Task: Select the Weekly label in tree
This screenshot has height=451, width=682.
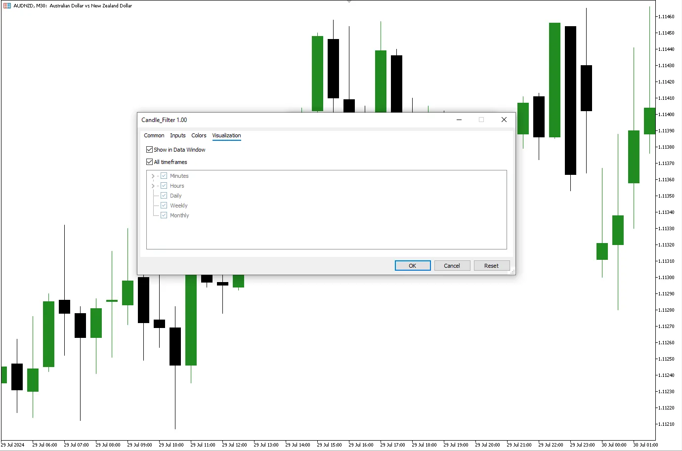Action: [179, 205]
